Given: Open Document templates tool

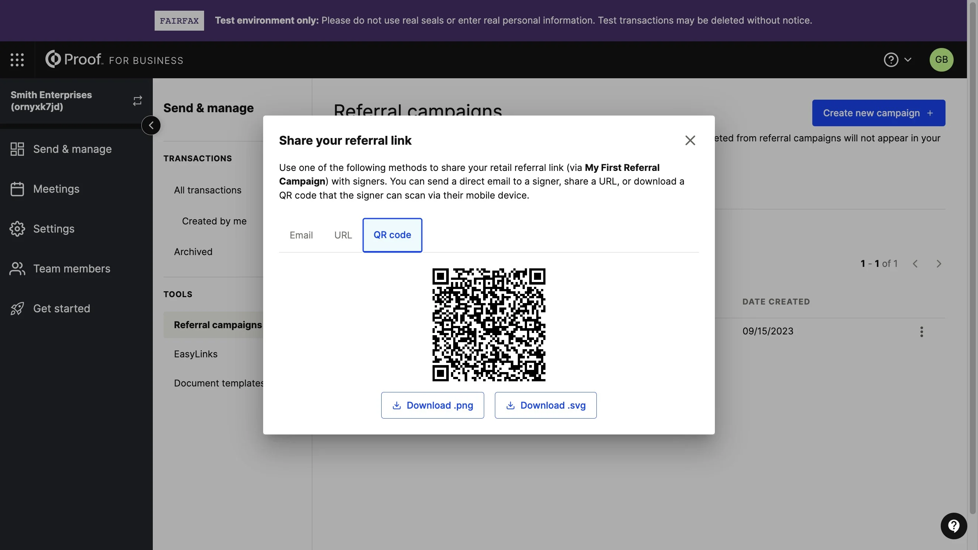Looking at the screenshot, I should click(219, 383).
